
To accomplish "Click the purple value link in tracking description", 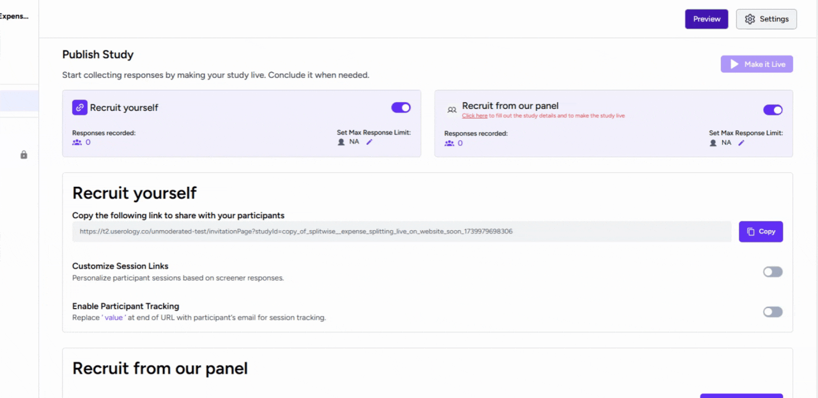I will click(x=114, y=317).
